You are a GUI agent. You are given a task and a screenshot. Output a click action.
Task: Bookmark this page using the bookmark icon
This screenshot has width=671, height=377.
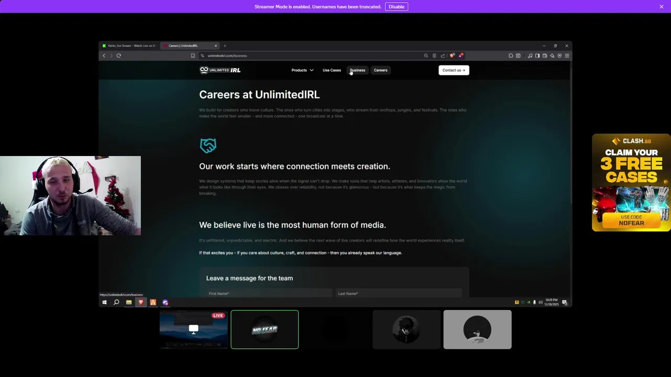tap(193, 56)
